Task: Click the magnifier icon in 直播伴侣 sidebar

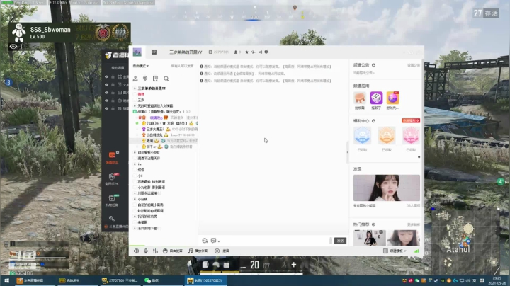Action: [112, 219]
